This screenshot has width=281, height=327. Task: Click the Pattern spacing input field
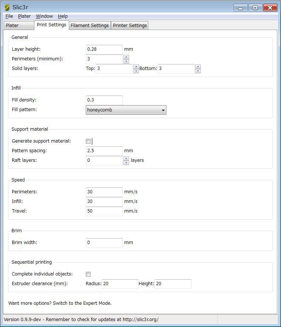[104, 151]
